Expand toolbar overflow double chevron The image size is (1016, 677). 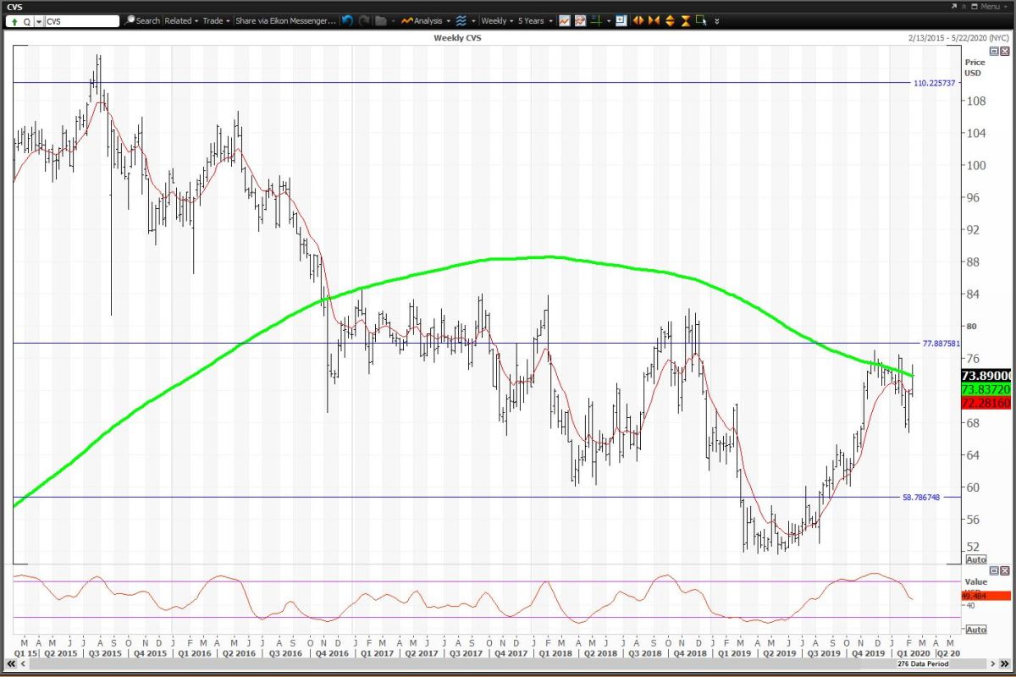[x=716, y=21]
